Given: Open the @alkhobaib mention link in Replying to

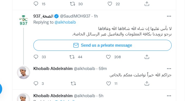Looking at the screenshot, I should [65, 22].
